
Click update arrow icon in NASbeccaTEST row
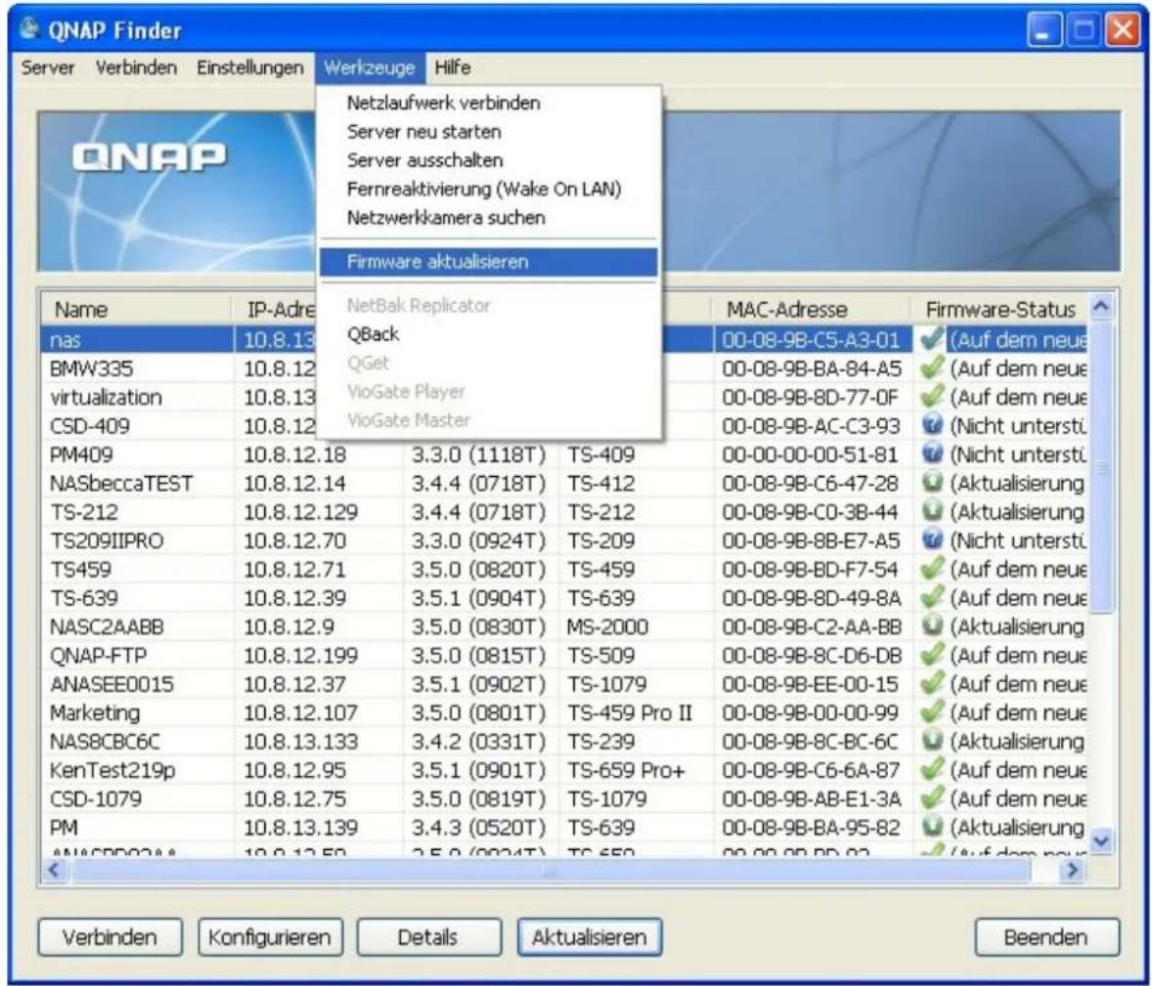[932, 483]
